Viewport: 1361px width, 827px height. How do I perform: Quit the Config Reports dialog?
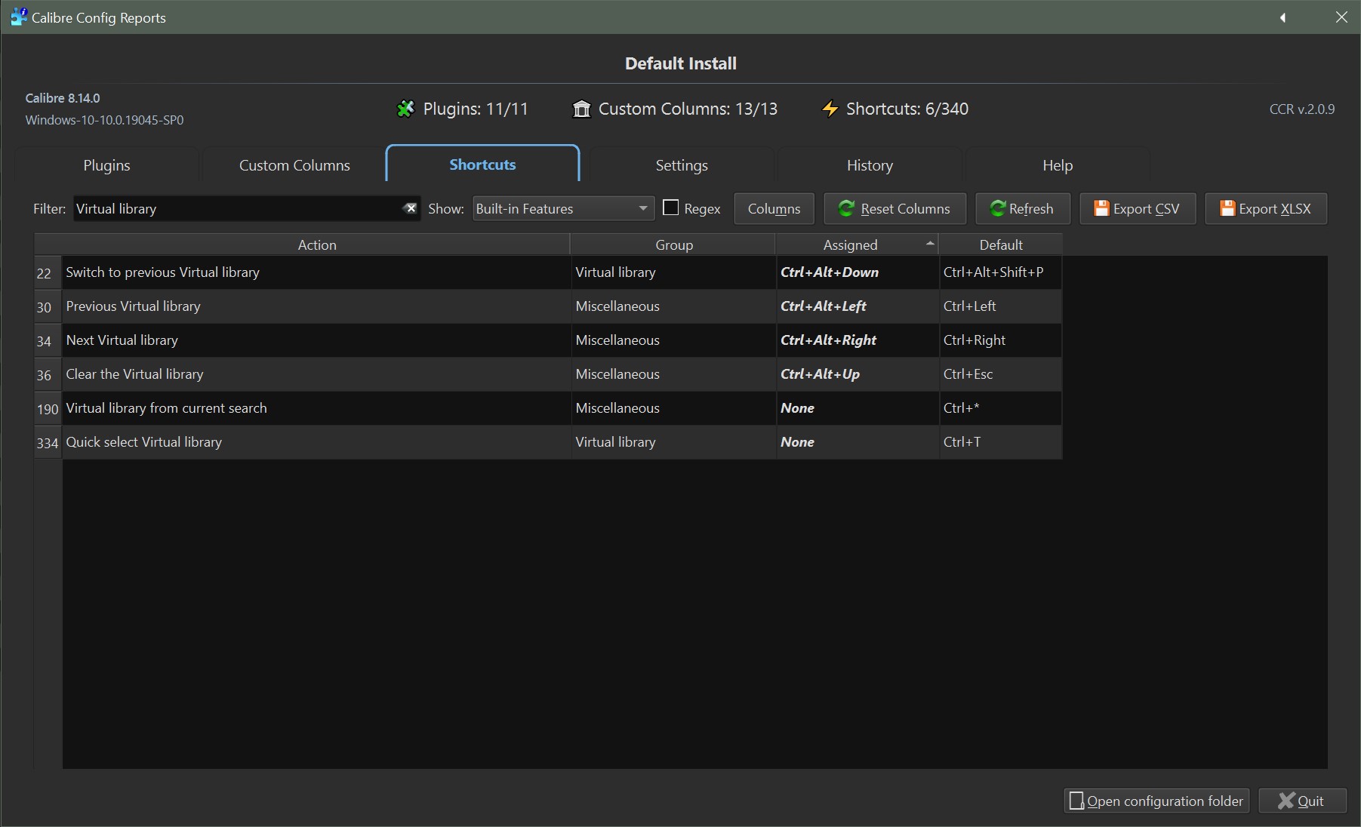click(1301, 801)
